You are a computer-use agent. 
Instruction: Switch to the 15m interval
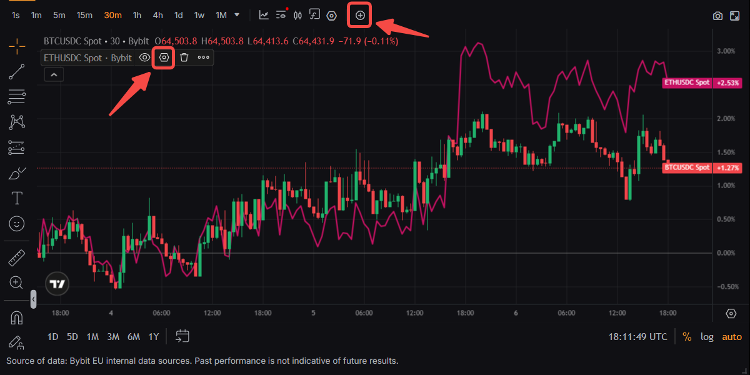(x=84, y=15)
